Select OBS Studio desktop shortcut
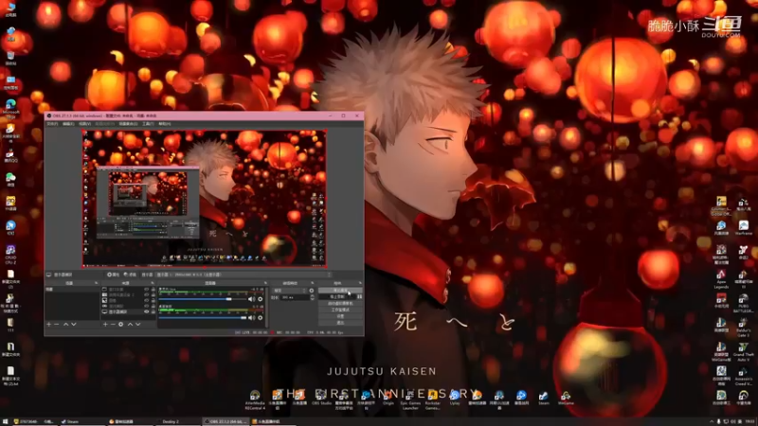758x426 pixels. point(321,398)
